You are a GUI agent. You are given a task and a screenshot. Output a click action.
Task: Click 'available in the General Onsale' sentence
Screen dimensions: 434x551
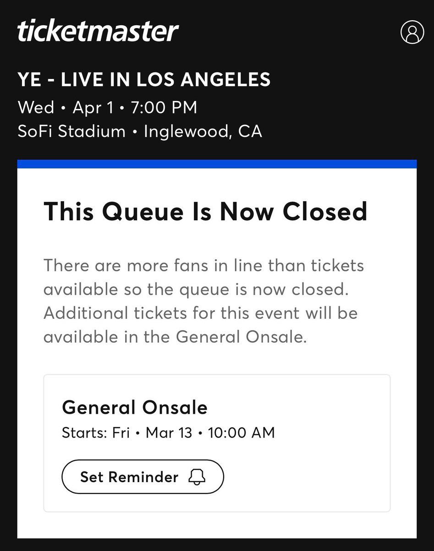[x=175, y=337]
